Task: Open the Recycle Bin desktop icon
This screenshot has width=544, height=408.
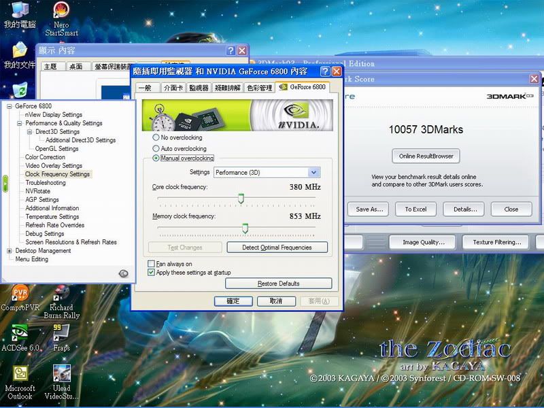Action: pos(20,90)
